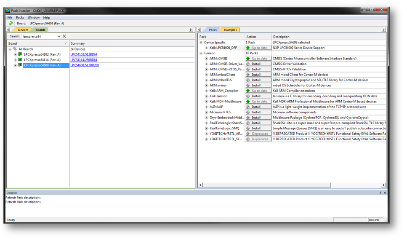Click Up to date for Keil::ARM_Compiler

point(258,91)
